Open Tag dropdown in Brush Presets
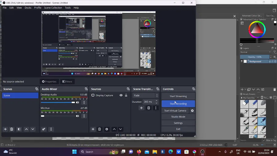Screen dimensions: 277x156 [264, 98]
